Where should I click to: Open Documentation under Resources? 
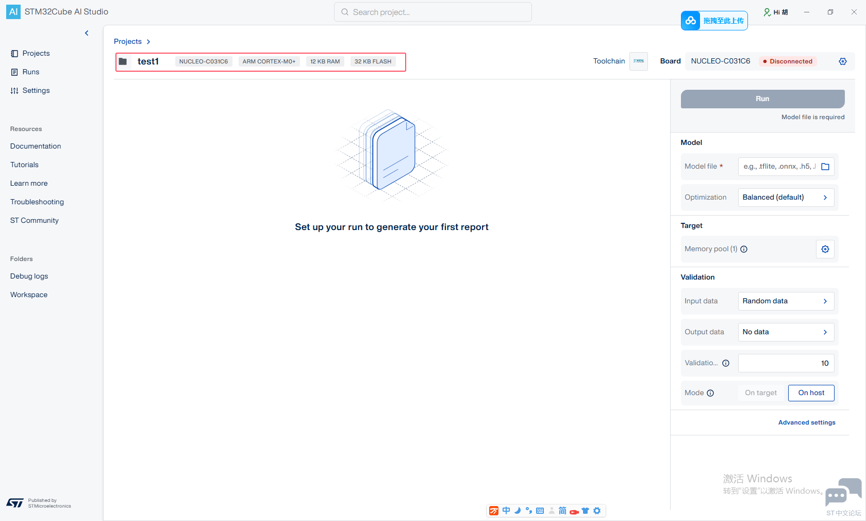coord(36,146)
